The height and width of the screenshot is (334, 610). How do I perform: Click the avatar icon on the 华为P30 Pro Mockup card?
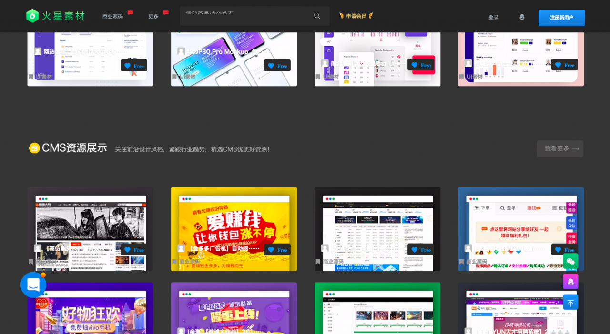pos(181,51)
